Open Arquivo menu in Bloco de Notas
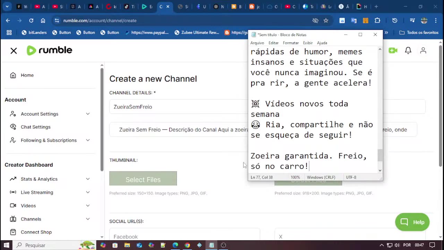The width and height of the screenshot is (444, 250). click(x=257, y=43)
